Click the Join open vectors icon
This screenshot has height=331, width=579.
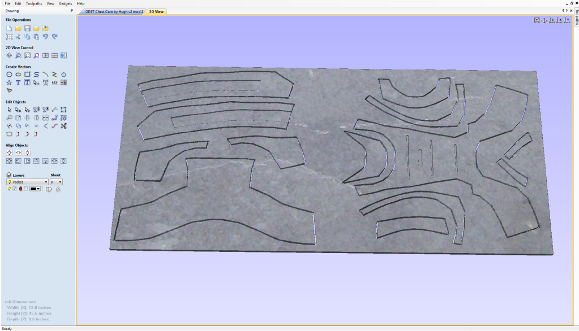click(x=9, y=134)
